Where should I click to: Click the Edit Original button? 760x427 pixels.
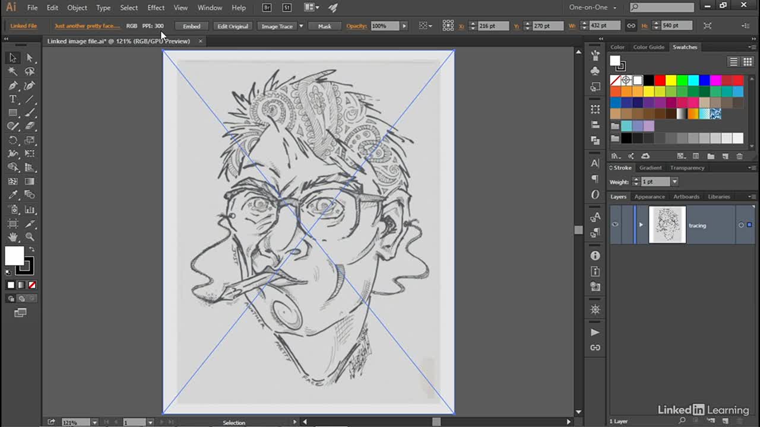[232, 26]
